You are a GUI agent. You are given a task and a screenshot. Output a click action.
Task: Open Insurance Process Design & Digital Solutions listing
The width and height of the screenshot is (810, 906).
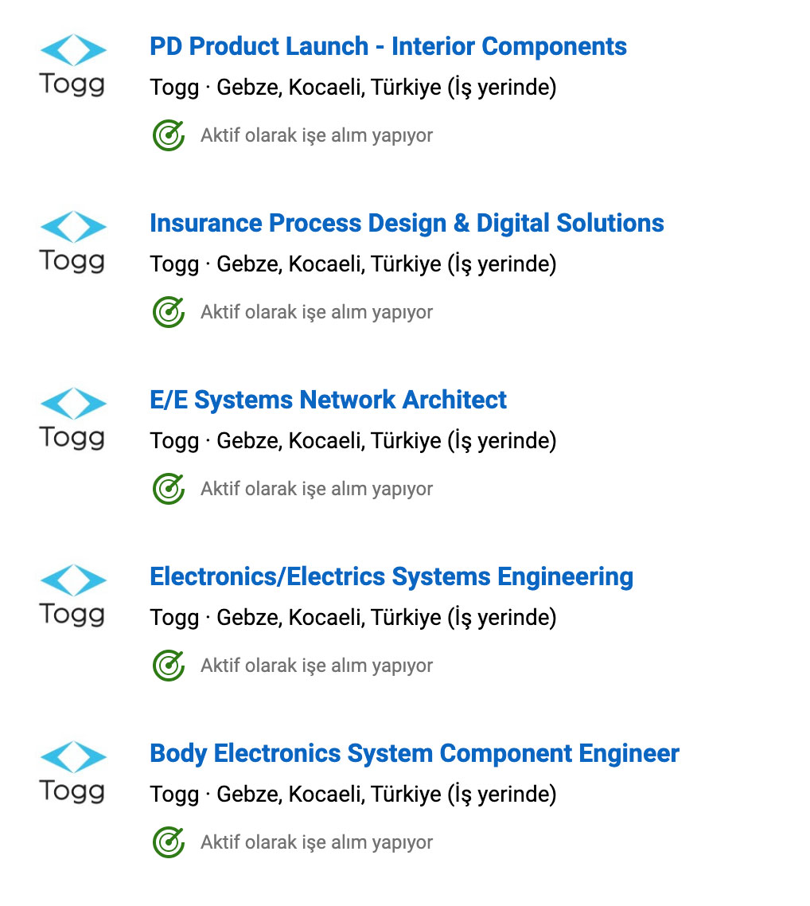coord(407,223)
